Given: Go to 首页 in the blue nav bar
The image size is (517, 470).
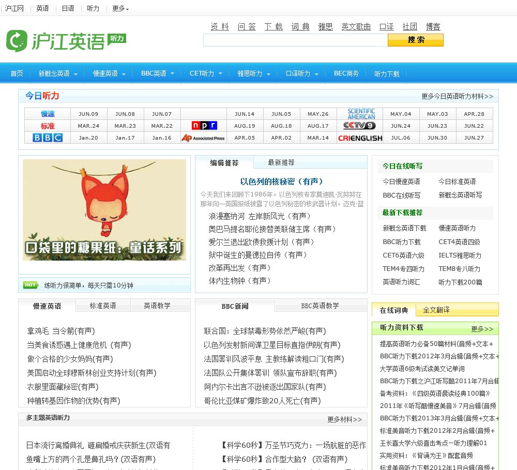Looking at the screenshot, I should pos(17,73).
